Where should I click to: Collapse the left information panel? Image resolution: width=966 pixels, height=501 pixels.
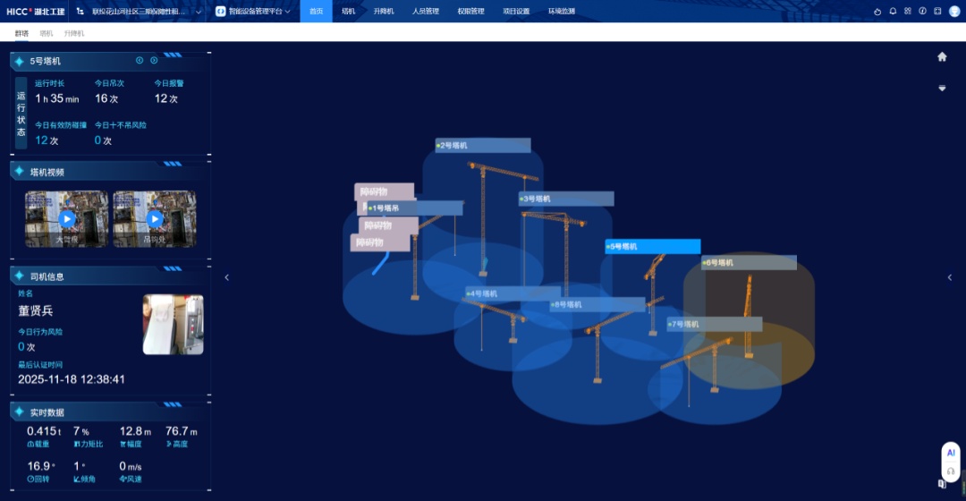point(226,277)
